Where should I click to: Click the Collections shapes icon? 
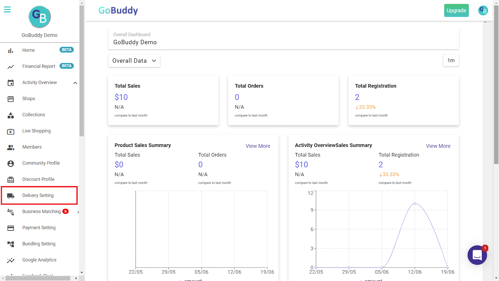[11, 115]
